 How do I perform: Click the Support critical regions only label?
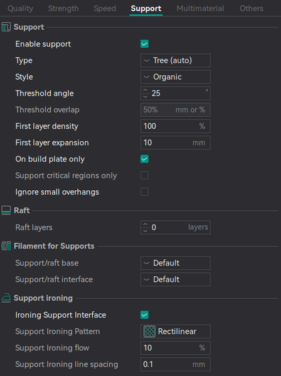[66, 176]
